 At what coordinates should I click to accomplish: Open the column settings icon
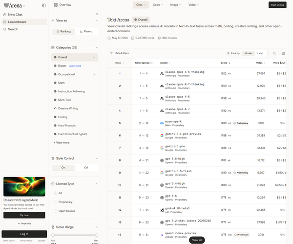pyautogui.click(x=283, y=53)
